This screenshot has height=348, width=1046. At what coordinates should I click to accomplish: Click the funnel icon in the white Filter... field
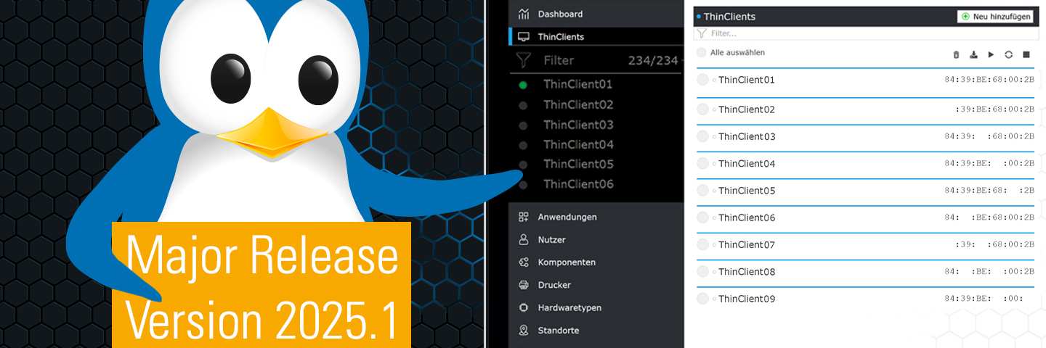click(702, 33)
